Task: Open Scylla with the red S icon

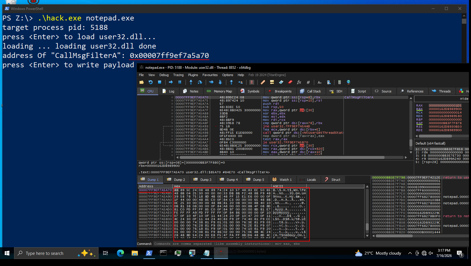Action: click(x=251, y=82)
